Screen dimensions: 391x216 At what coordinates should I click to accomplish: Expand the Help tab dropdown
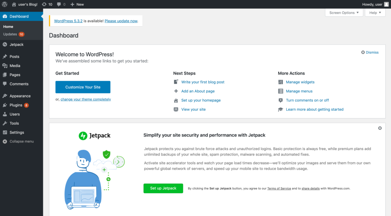coord(375,13)
